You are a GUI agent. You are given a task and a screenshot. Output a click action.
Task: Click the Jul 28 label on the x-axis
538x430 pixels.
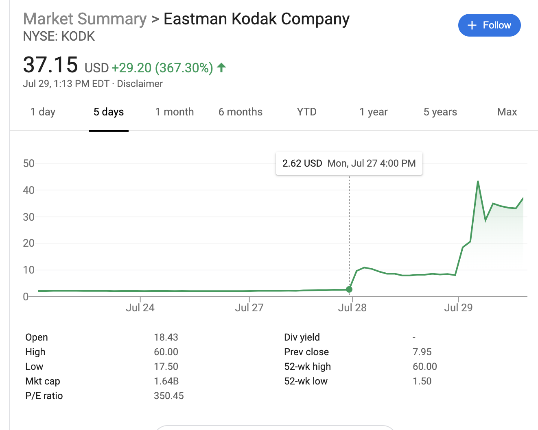tap(352, 308)
